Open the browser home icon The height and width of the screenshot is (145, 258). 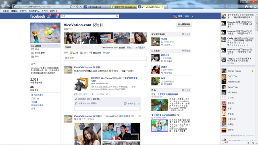click(246, 6)
